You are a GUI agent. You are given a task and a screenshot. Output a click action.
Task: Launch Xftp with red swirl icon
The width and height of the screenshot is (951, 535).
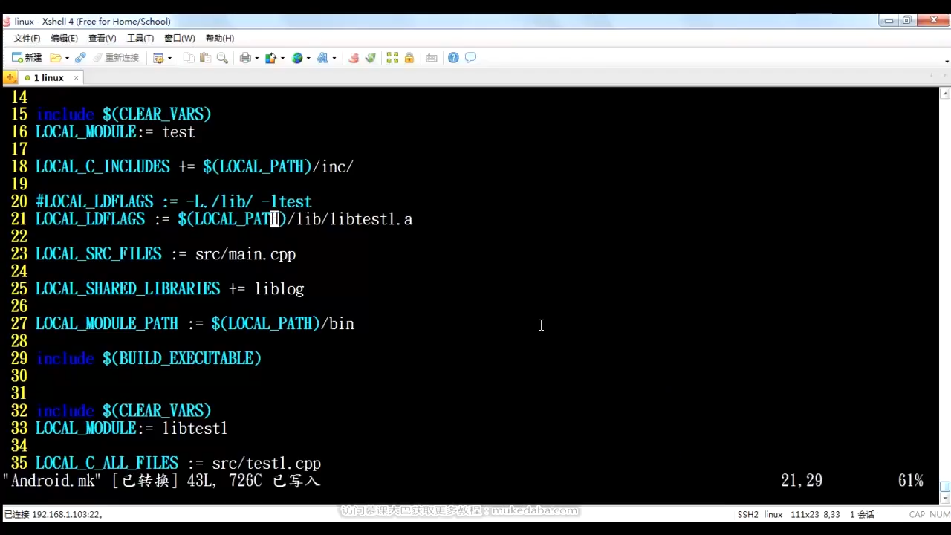coord(354,58)
